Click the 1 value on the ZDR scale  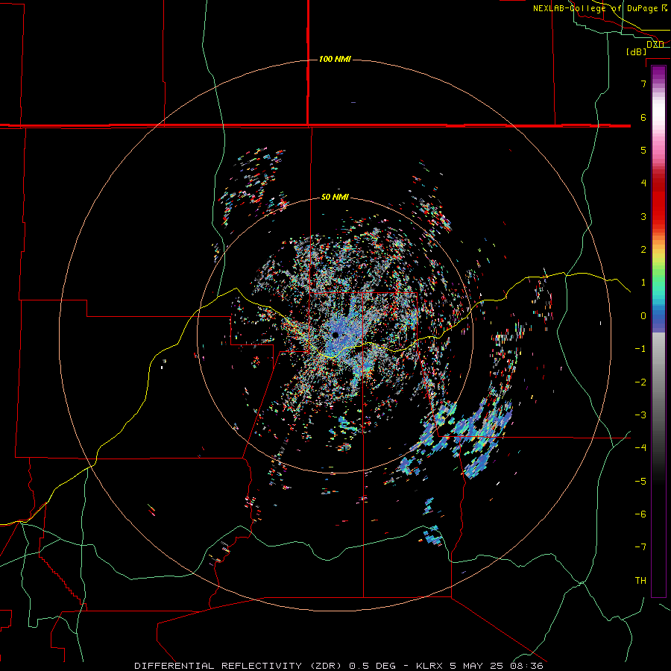(643, 283)
